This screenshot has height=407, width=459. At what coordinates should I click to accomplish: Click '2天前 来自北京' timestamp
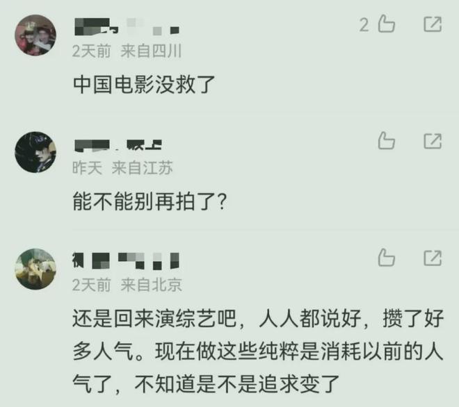click(127, 285)
